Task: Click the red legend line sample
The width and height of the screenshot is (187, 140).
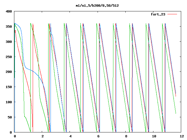Action: coord(172,14)
